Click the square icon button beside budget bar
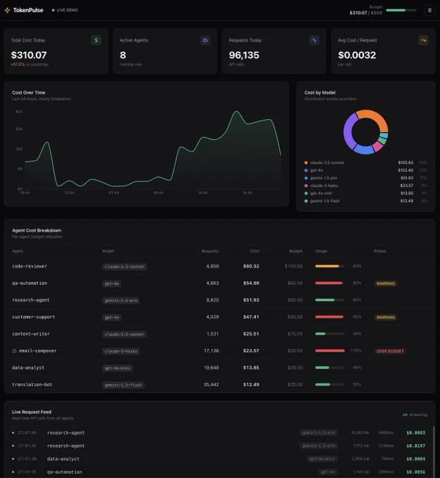Viewport: 440px width, 478px height. pyautogui.click(x=429, y=11)
